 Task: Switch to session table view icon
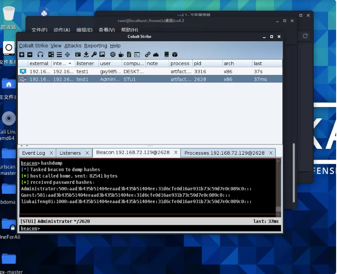(x=59, y=55)
